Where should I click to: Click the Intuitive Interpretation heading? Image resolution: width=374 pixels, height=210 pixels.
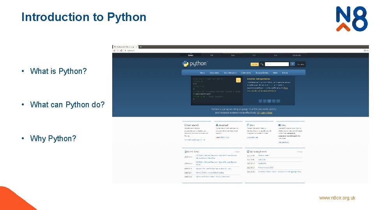tap(259, 79)
